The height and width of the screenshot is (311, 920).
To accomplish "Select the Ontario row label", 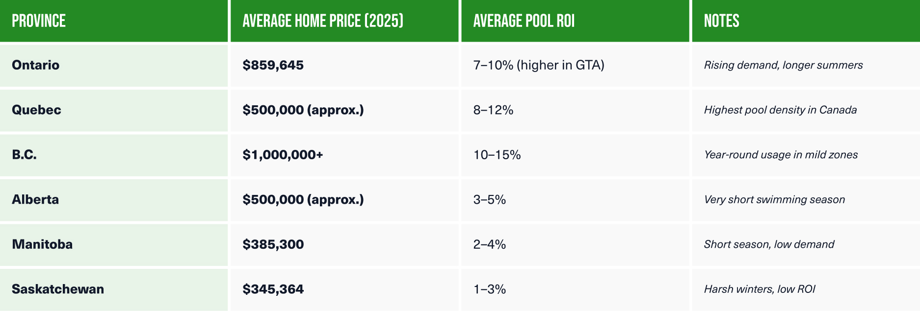I will (36, 65).
